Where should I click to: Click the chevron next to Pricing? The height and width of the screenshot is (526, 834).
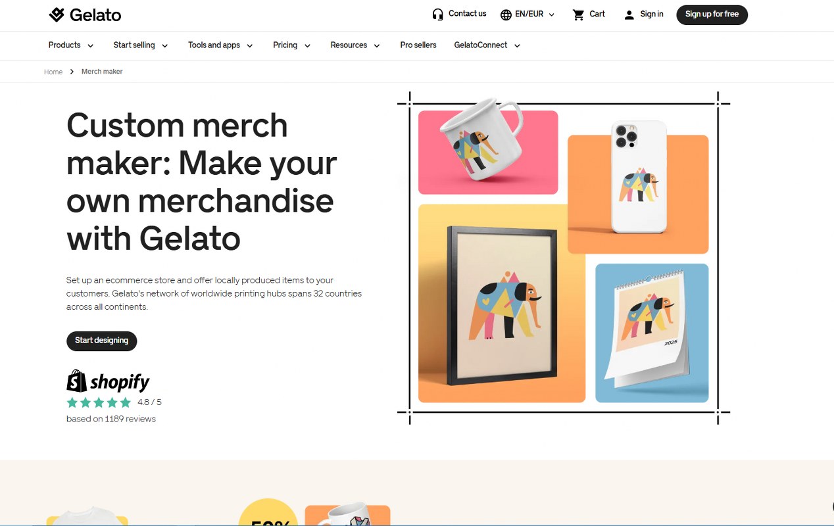coord(307,46)
